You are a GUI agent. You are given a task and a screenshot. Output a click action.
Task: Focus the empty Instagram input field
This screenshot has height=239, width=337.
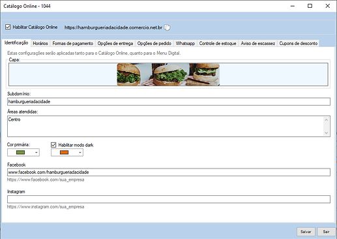[169, 199]
